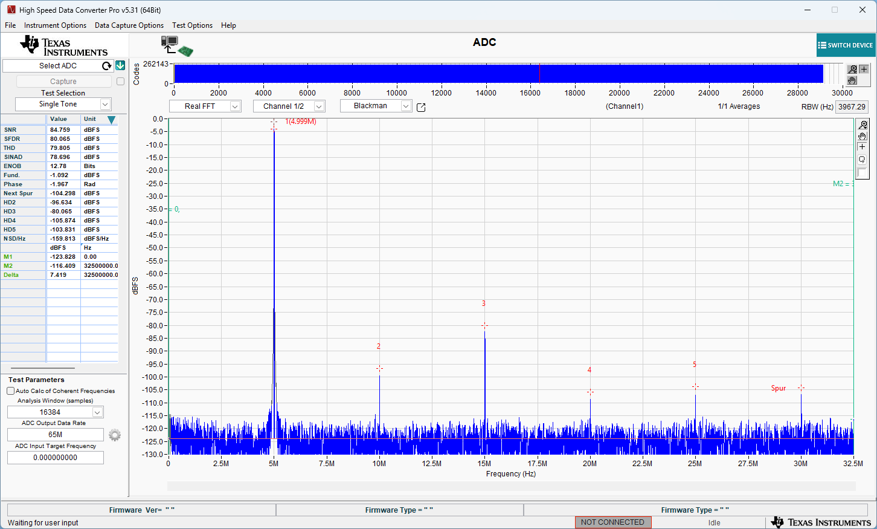This screenshot has height=529, width=877.
Task: Select the zoom tool on the FFT plot
Action: click(x=863, y=125)
